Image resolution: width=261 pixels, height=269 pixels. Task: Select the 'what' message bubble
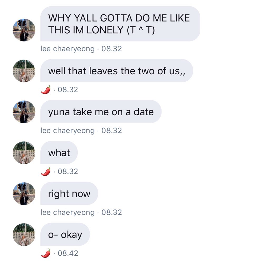(x=59, y=153)
